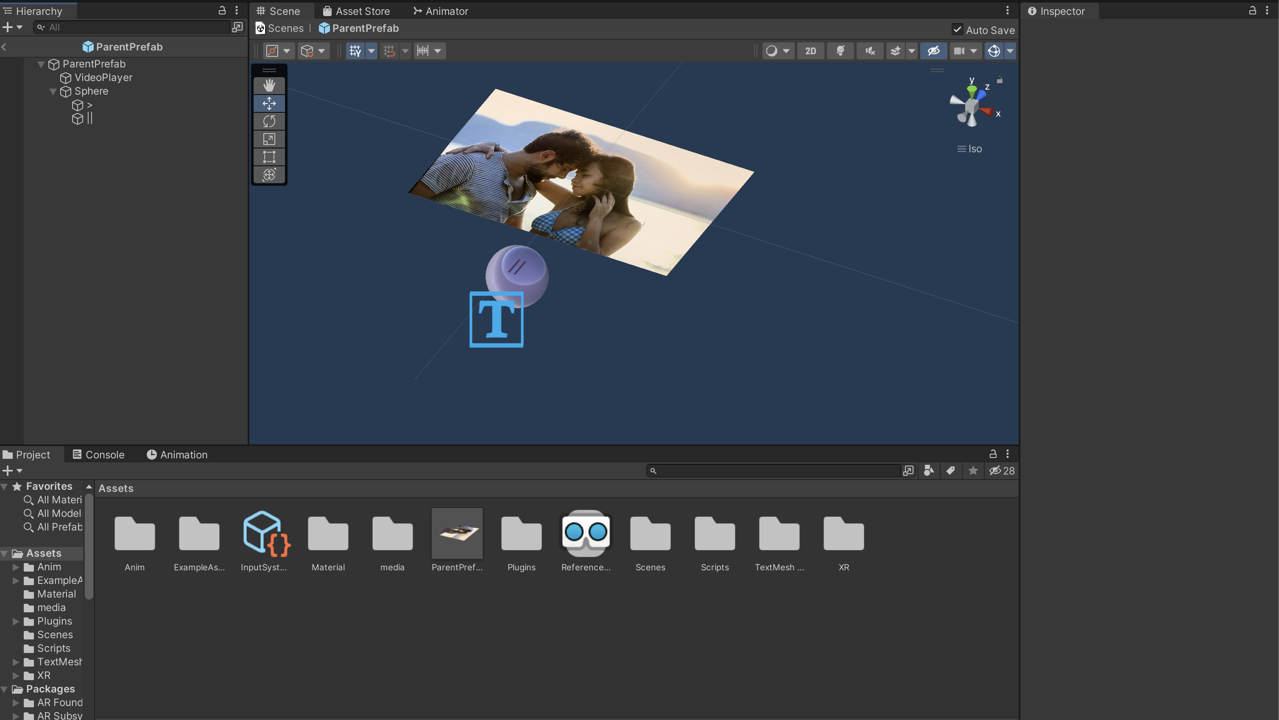Toggle scene lighting icon
This screenshot has width=1279, height=720.
click(840, 50)
